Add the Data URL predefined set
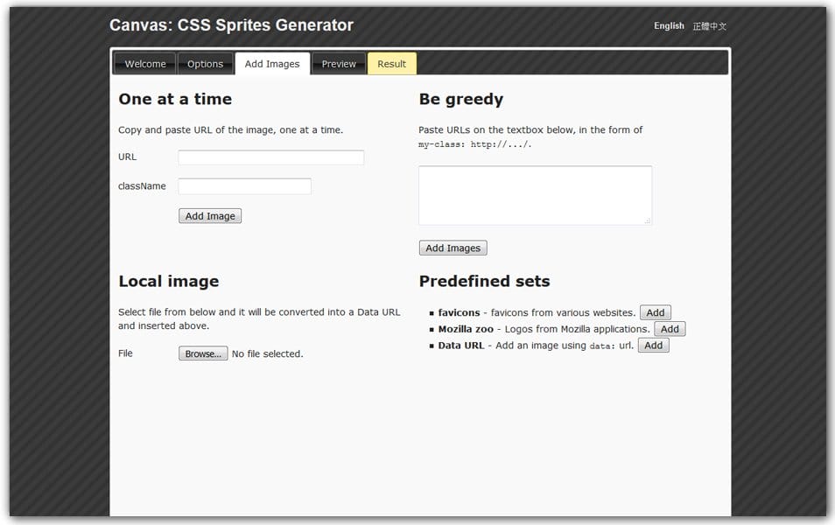Image resolution: width=835 pixels, height=525 pixels. (x=653, y=345)
